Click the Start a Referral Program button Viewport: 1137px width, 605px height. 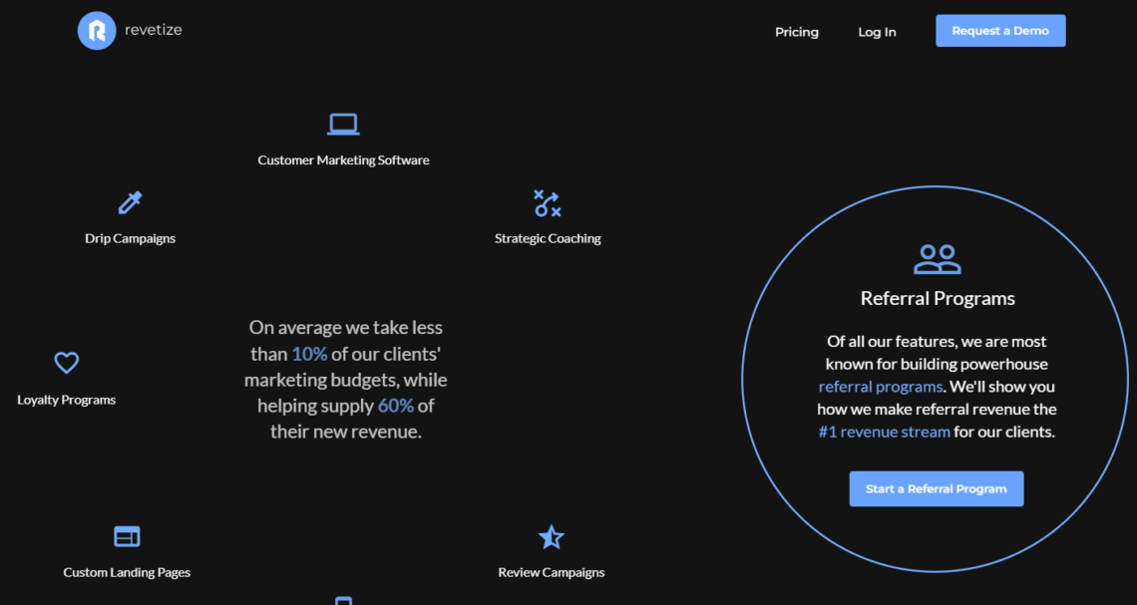coord(936,488)
